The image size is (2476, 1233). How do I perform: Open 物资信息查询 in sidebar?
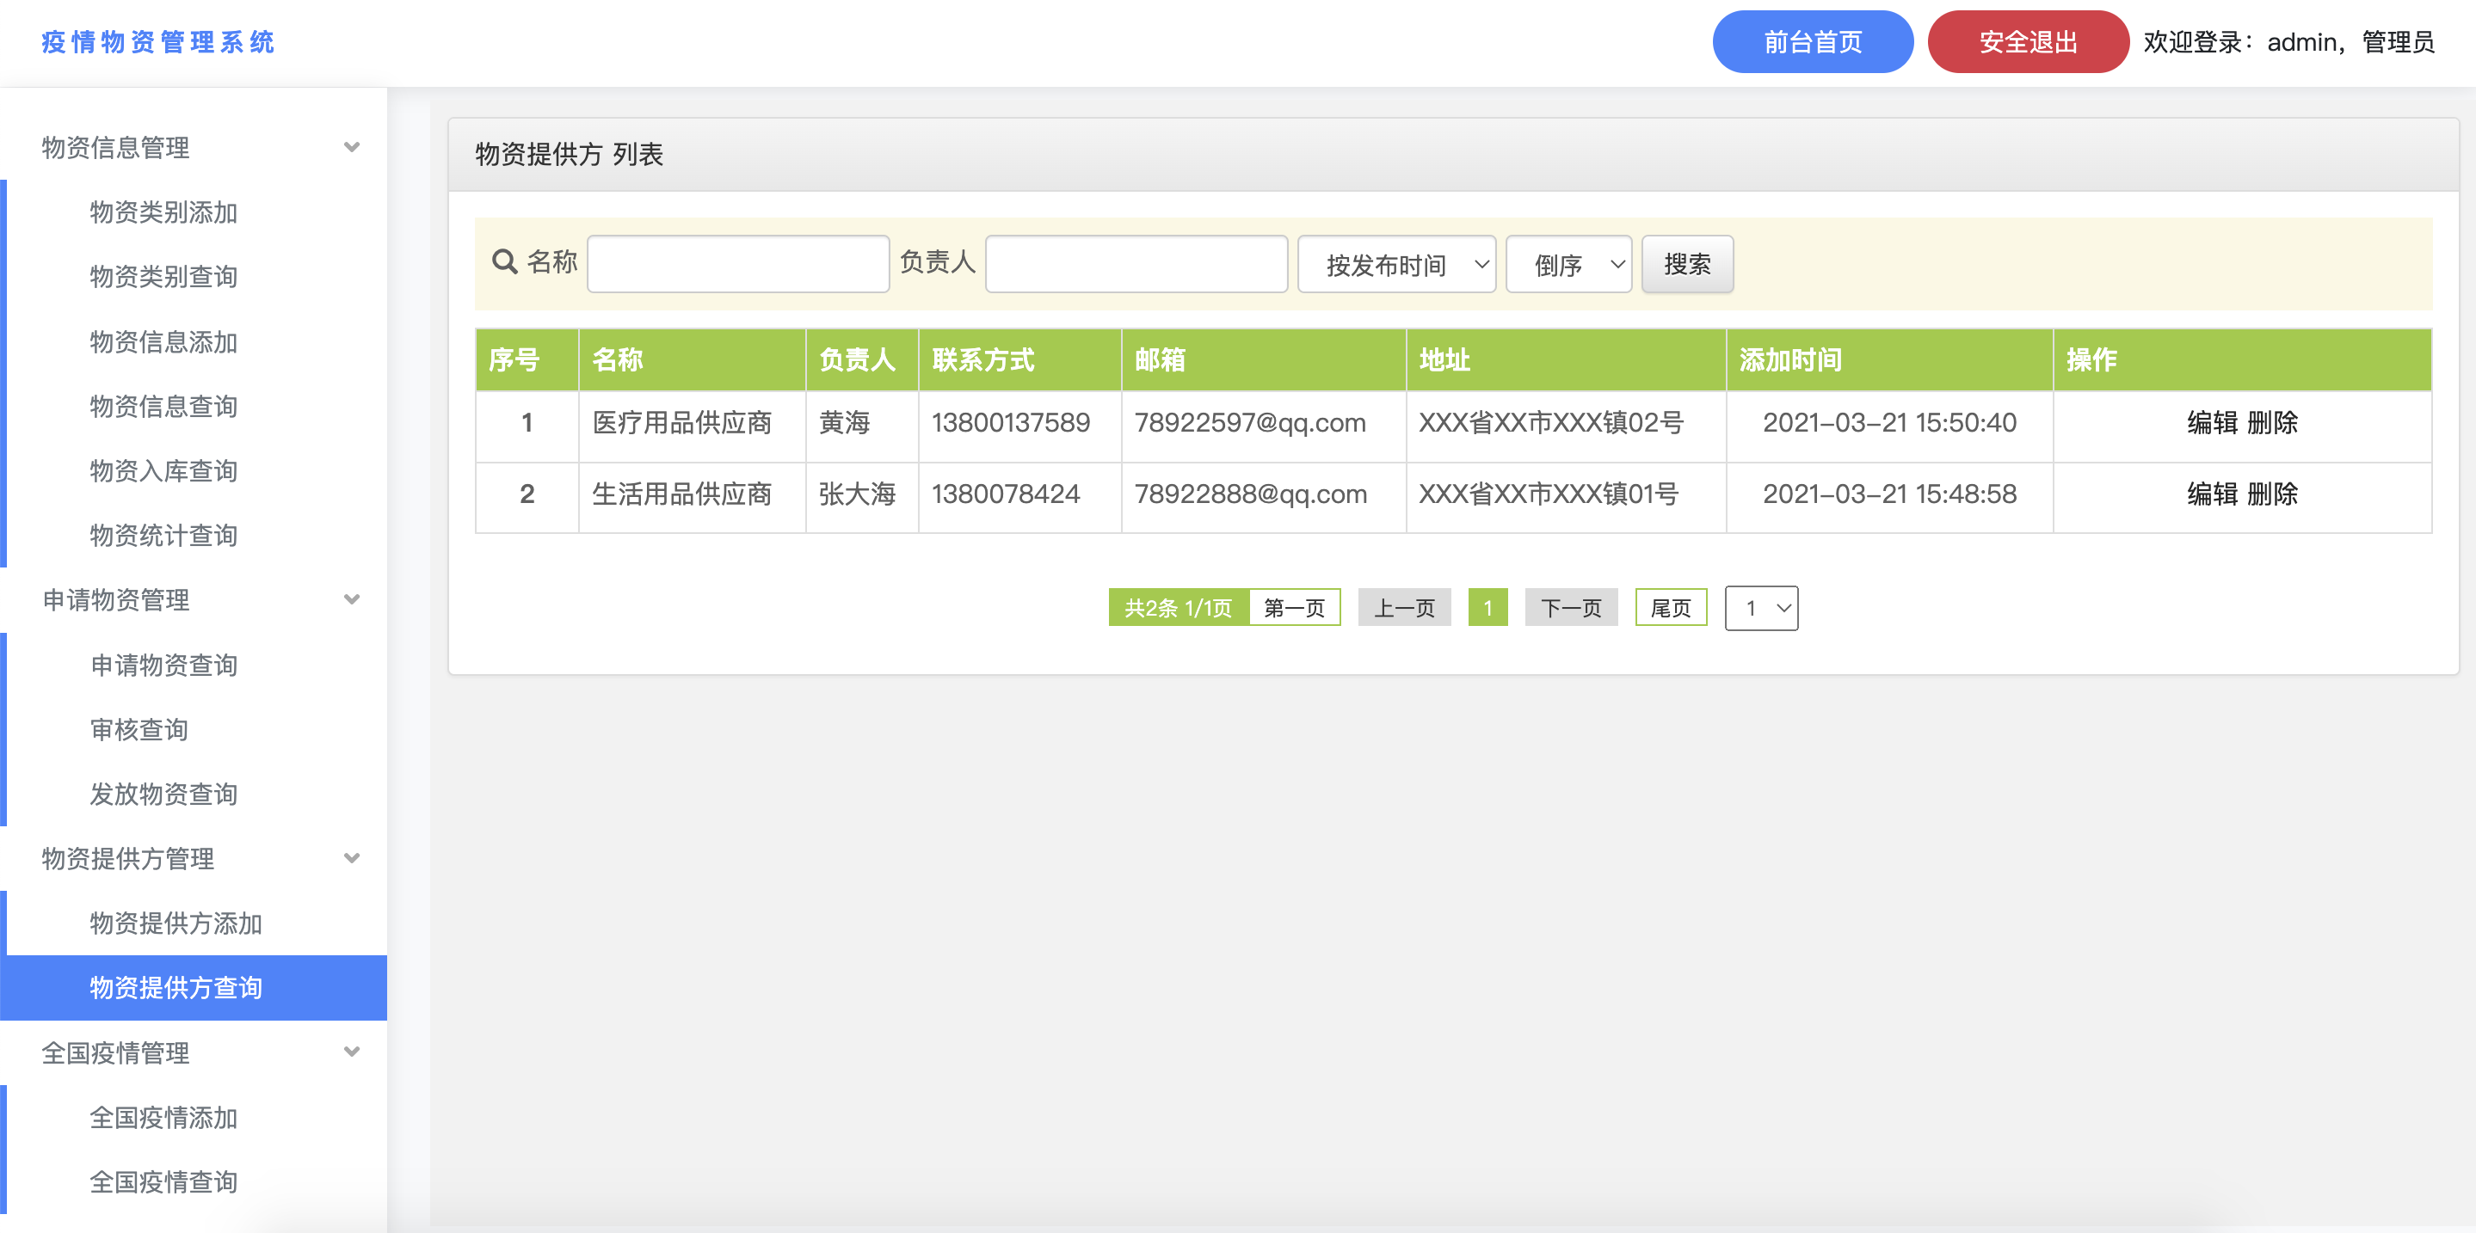tap(163, 406)
